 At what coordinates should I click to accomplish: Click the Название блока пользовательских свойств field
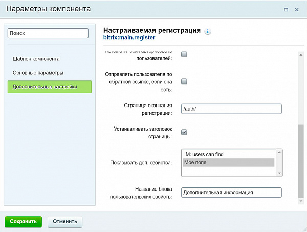pos(232,193)
